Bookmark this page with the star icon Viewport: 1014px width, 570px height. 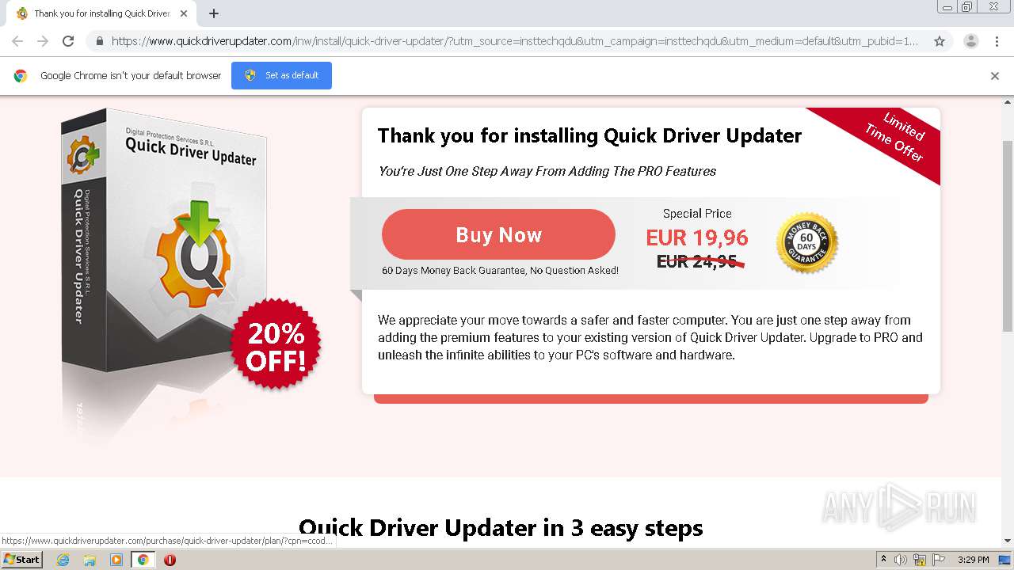click(940, 41)
